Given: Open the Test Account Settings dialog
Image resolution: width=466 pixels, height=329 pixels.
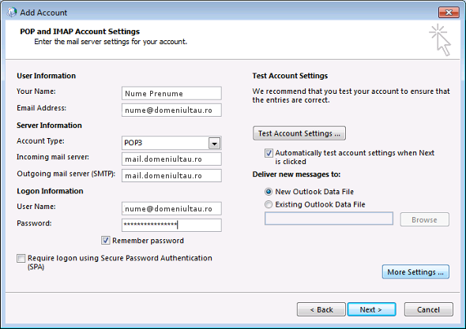Looking at the screenshot, I should click(299, 133).
